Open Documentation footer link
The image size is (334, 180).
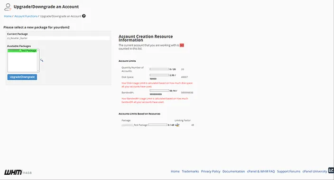pos(234,171)
